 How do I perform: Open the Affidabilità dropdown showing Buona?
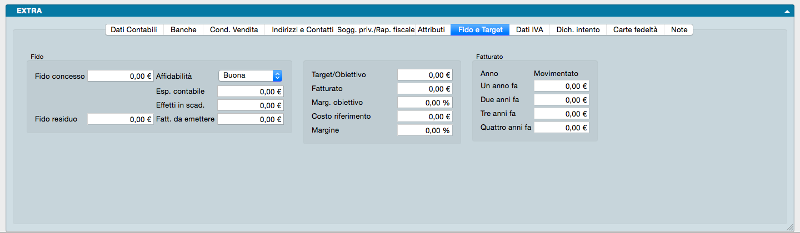click(251, 75)
